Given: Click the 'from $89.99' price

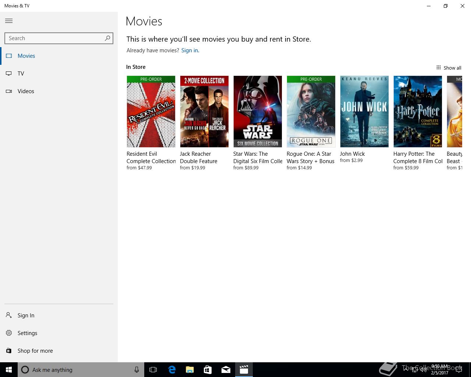Looking at the screenshot, I should coord(246,168).
